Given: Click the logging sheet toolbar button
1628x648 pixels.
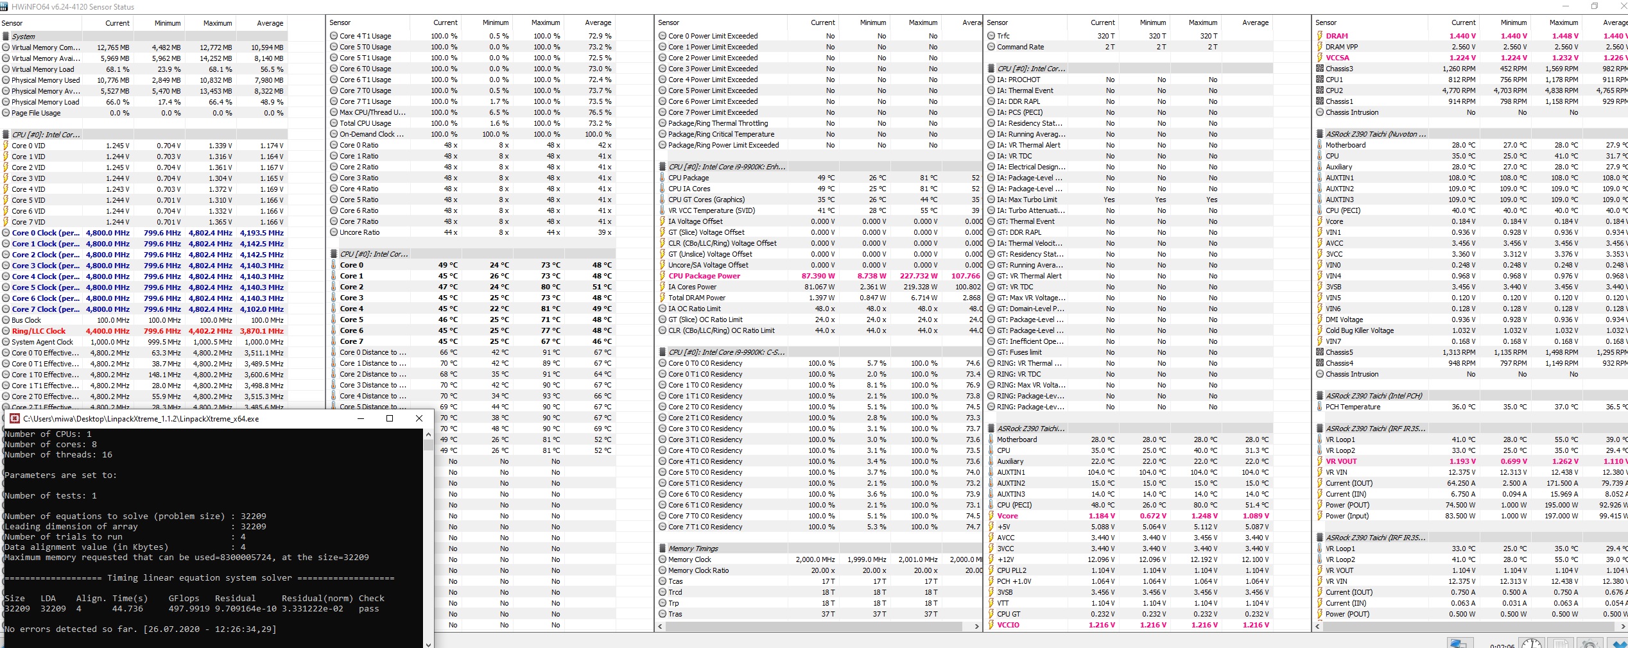Looking at the screenshot, I should (1561, 643).
